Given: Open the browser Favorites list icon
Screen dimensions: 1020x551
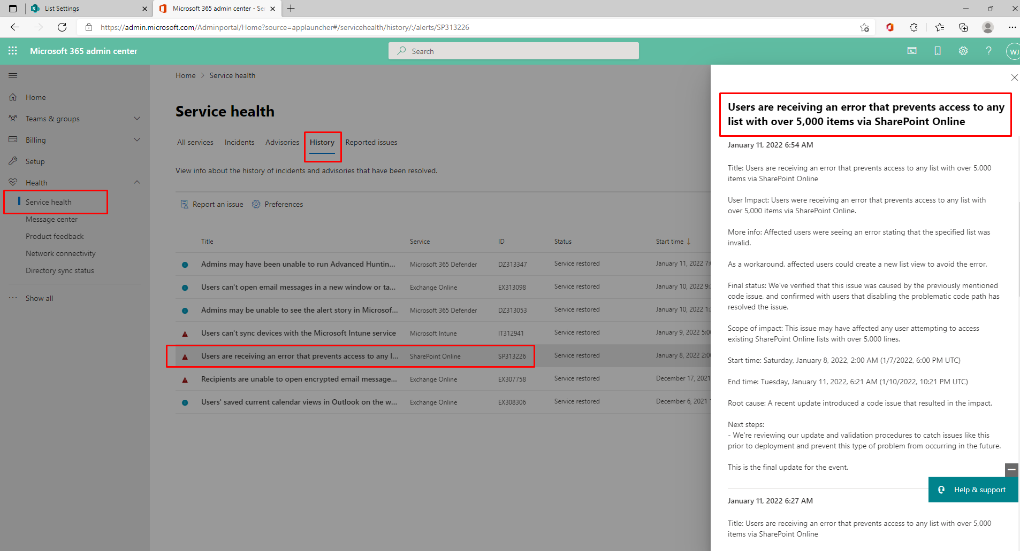Looking at the screenshot, I should click(940, 27).
